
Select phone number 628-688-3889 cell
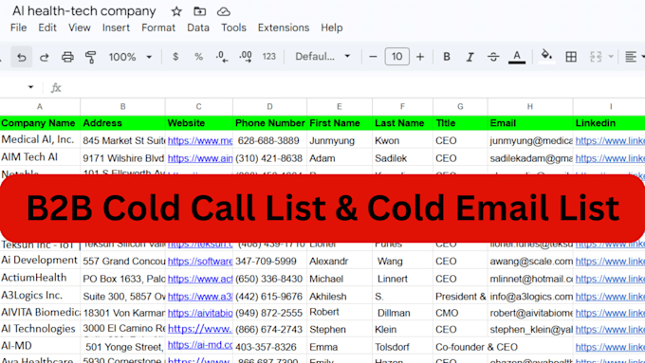tap(269, 140)
